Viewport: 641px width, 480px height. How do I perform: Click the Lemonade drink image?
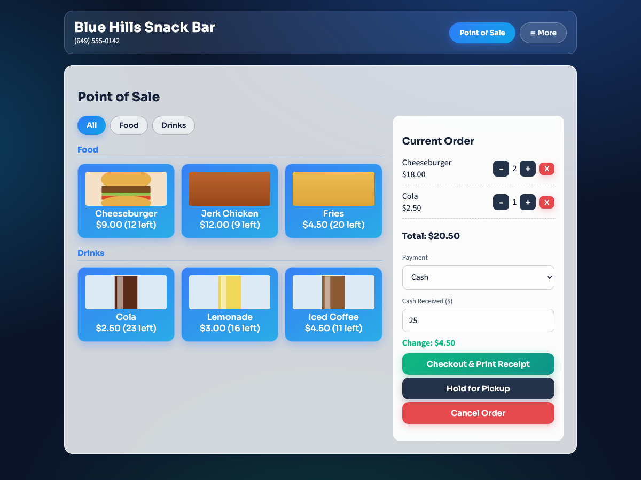click(230, 292)
